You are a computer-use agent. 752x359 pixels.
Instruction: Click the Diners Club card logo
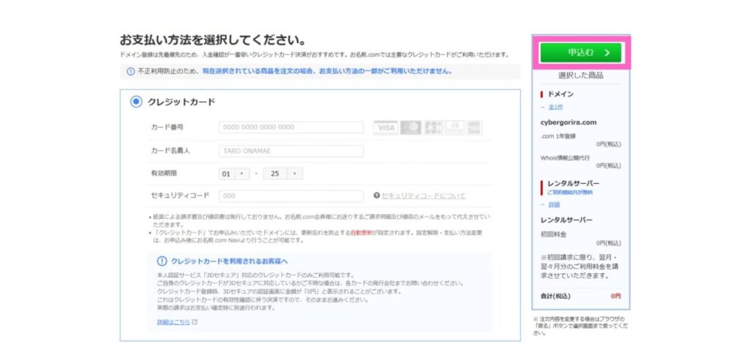point(455,127)
